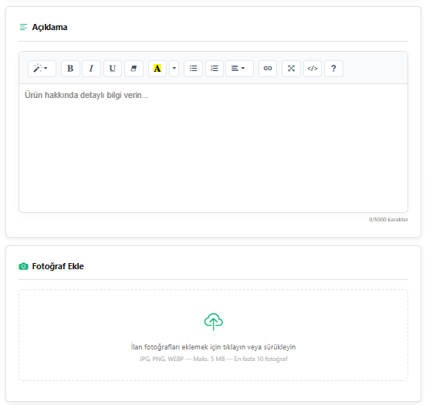
Task: Click the '0/5000 karakter' counter text
Action: coord(388,220)
